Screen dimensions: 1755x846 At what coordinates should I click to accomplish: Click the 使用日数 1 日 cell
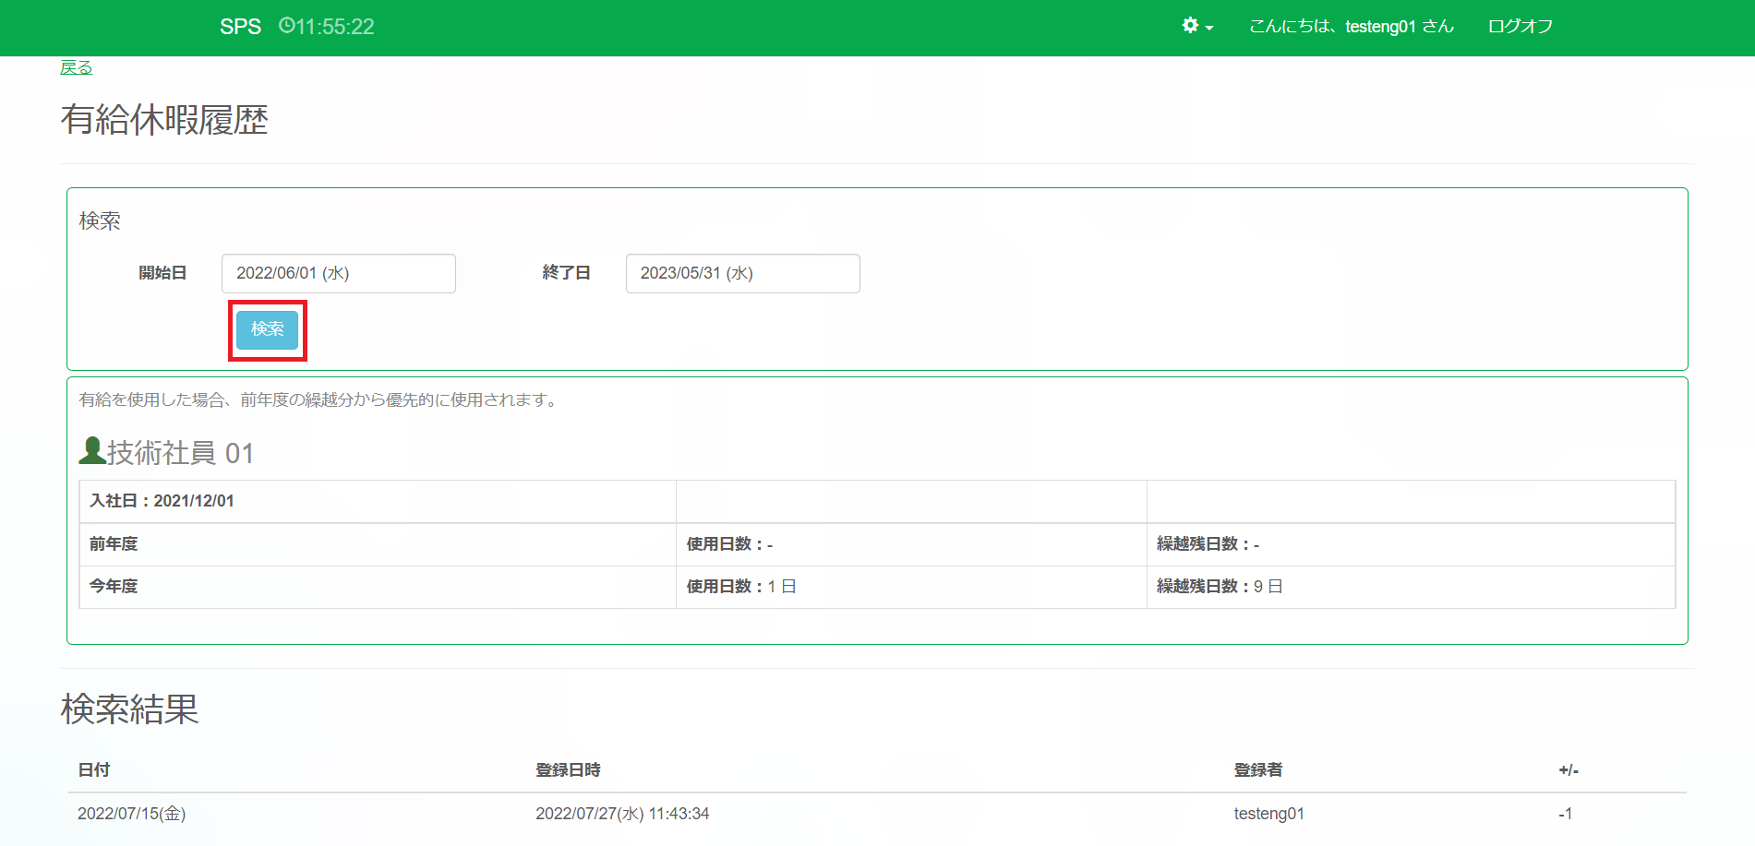(740, 587)
